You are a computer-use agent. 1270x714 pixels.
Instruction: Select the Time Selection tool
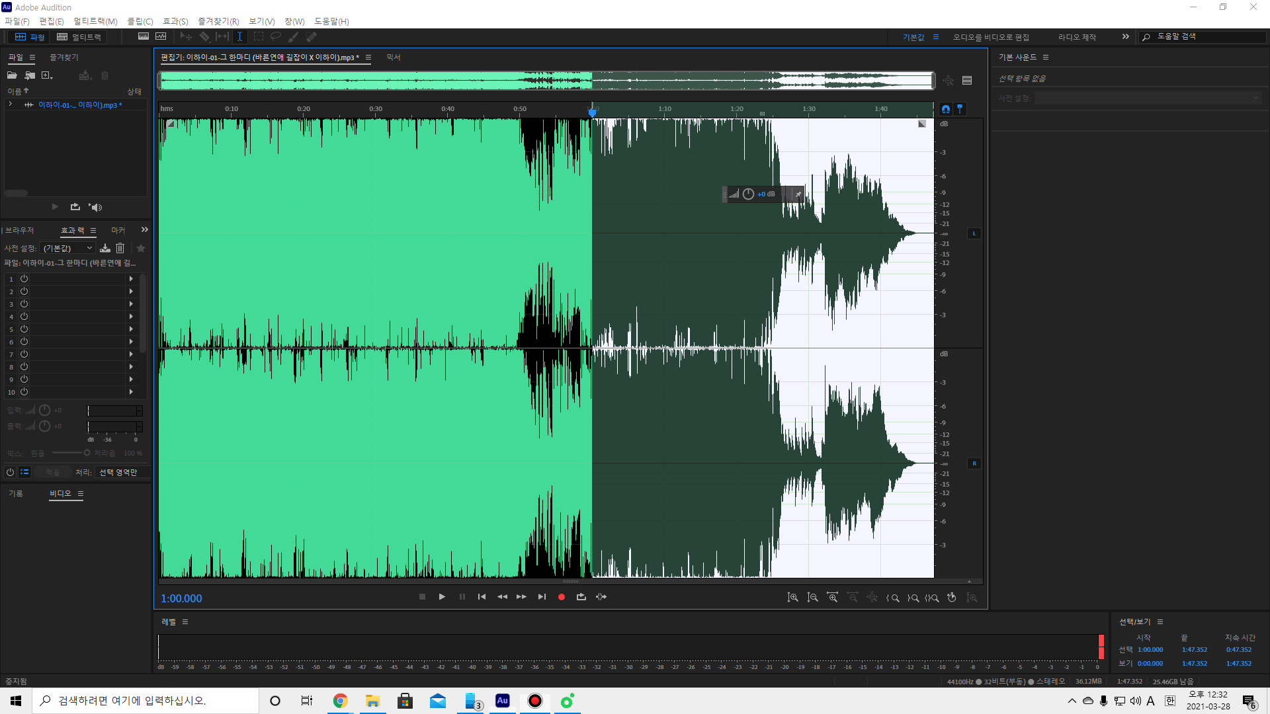(239, 37)
